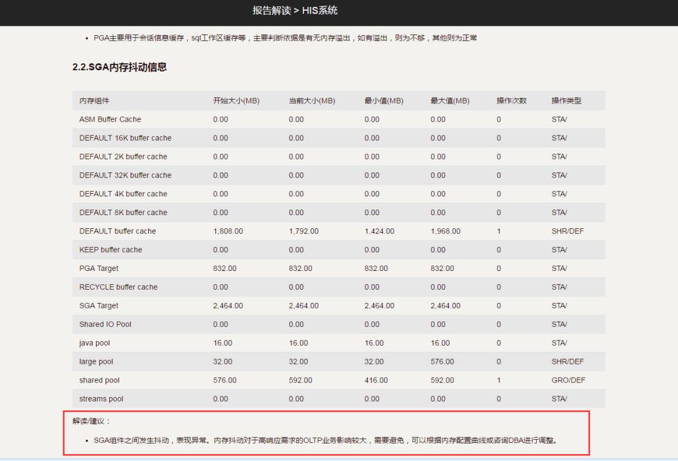Click SHR/DEF in the DEFAULT buffer cache row

[568, 231]
